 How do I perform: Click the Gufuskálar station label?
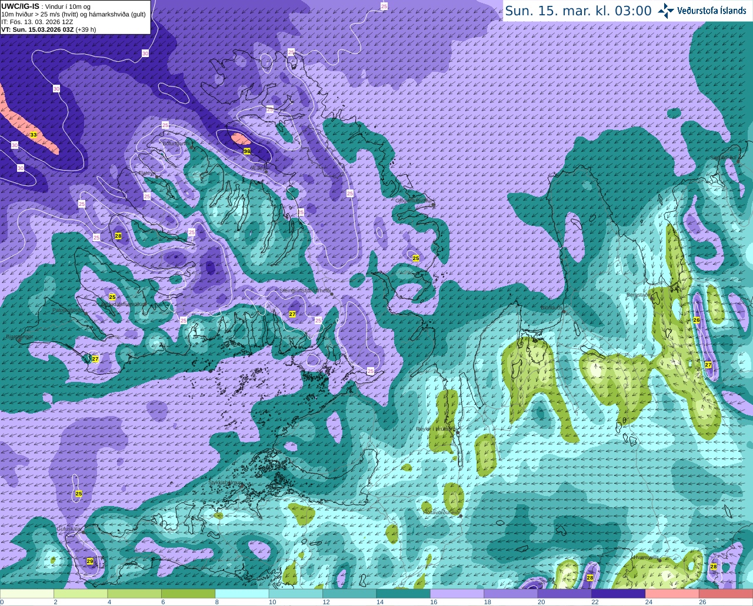pos(68,529)
